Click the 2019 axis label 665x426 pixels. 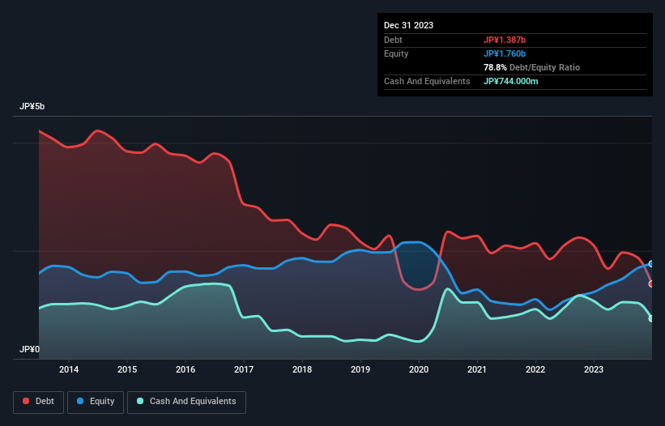[x=360, y=369]
